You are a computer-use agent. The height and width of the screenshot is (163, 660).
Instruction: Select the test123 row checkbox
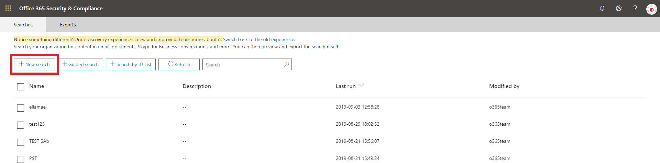pyautogui.click(x=21, y=125)
